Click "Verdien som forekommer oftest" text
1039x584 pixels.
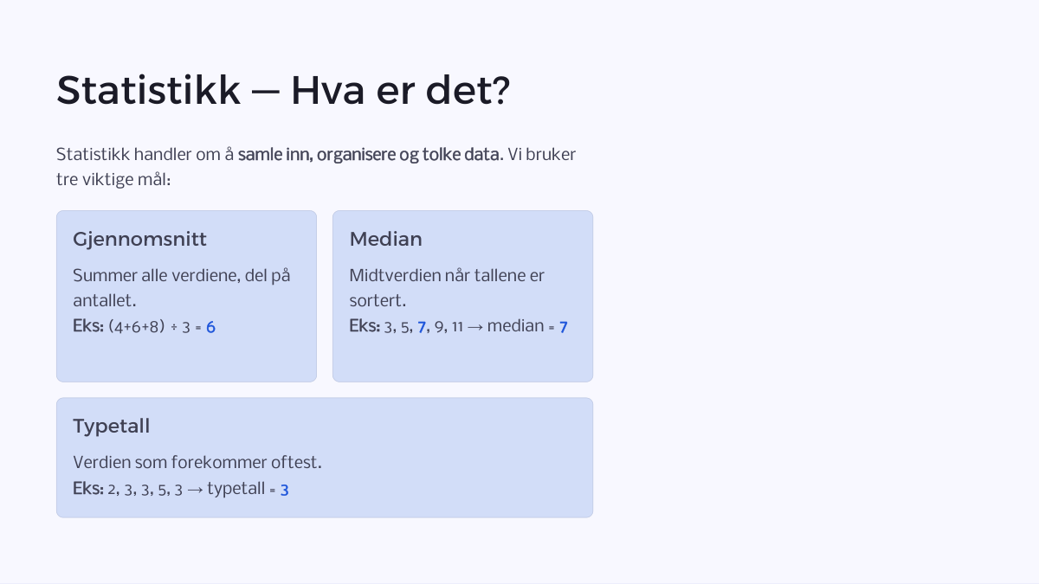click(x=197, y=463)
